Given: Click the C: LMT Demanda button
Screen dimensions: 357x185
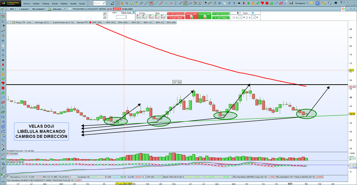Looking at the screenshot, I should 221,14.
